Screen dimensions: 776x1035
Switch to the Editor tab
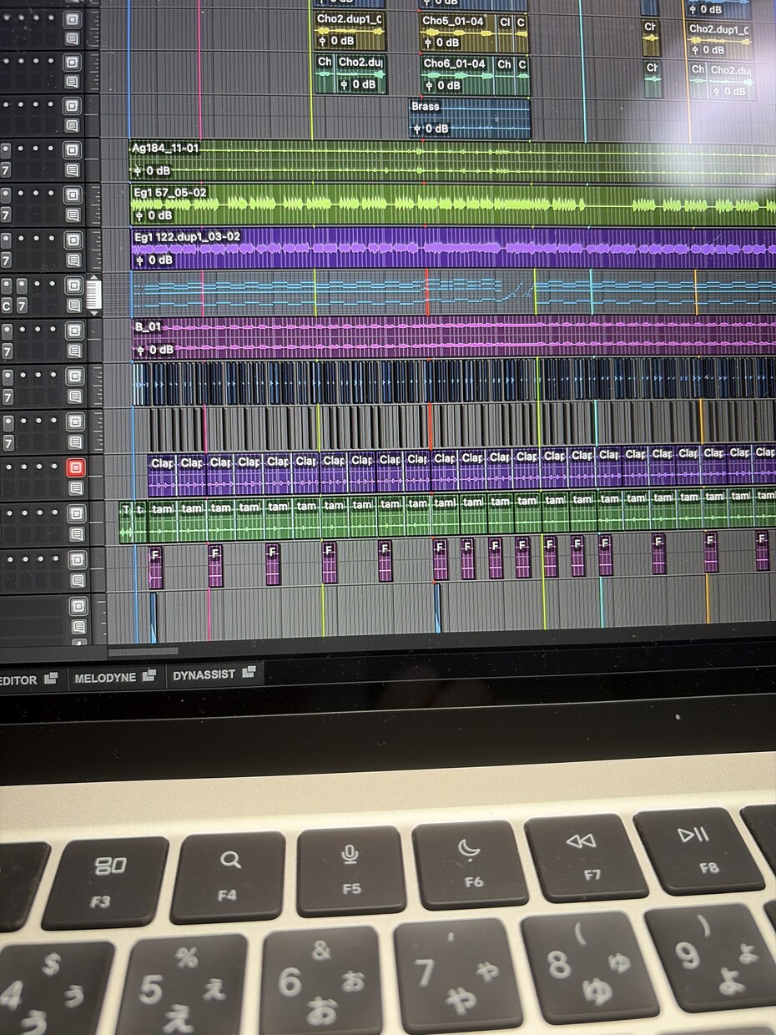point(18,680)
